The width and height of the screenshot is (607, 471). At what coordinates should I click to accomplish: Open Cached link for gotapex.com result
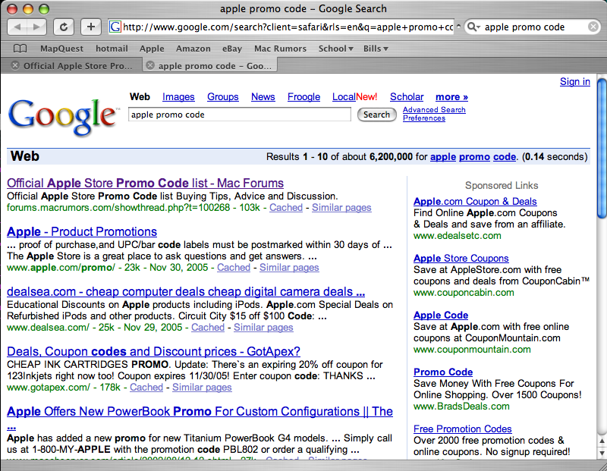point(146,387)
